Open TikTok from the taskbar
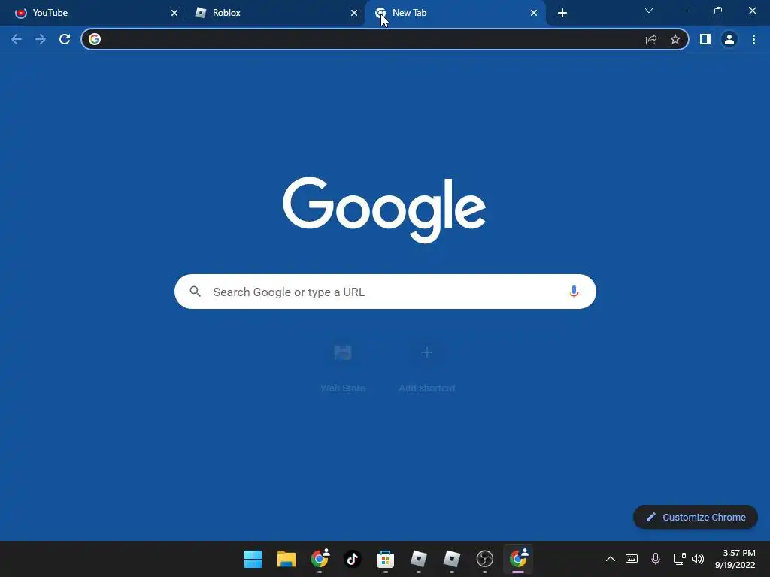The width and height of the screenshot is (770, 577). 352,559
